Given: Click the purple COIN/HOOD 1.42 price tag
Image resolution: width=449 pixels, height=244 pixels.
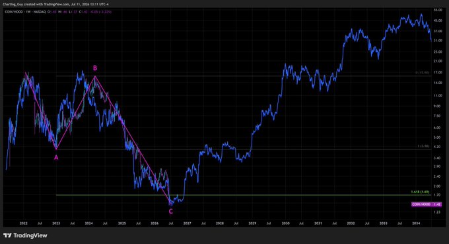Looking at the screenshot, I should pos(427,204).
